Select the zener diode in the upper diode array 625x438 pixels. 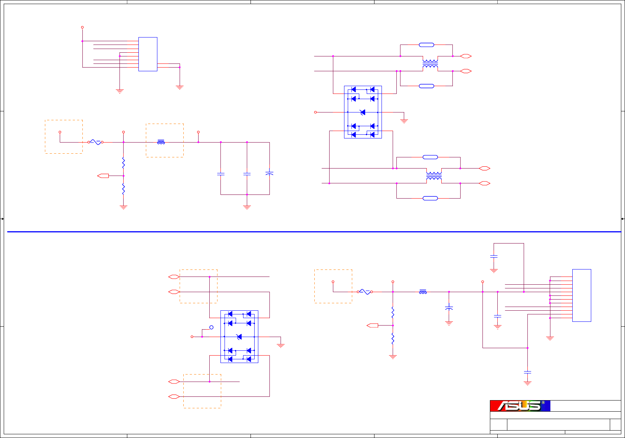tap(363, 112)
